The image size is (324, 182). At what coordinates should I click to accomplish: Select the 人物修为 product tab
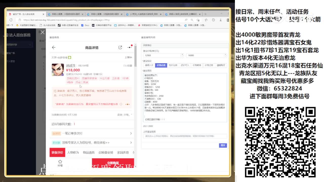click(x=73, y=152)
